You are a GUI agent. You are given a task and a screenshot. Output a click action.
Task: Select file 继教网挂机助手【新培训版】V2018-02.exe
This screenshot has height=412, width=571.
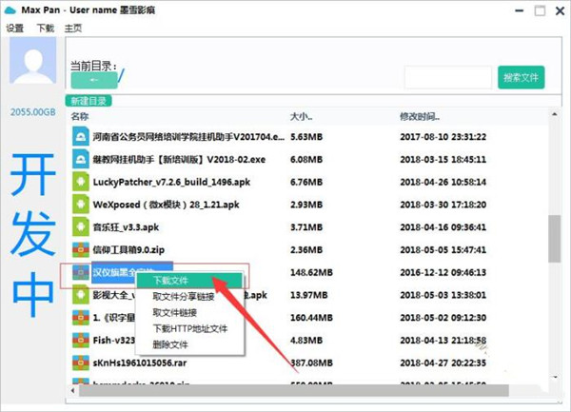pyautogui.click(x=179, y=160)
